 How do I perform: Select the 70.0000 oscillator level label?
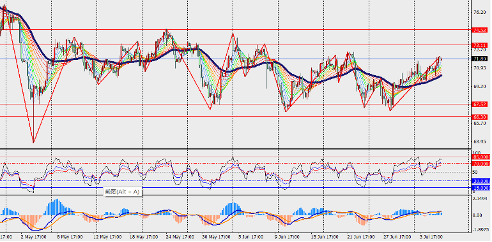(481, 164)
